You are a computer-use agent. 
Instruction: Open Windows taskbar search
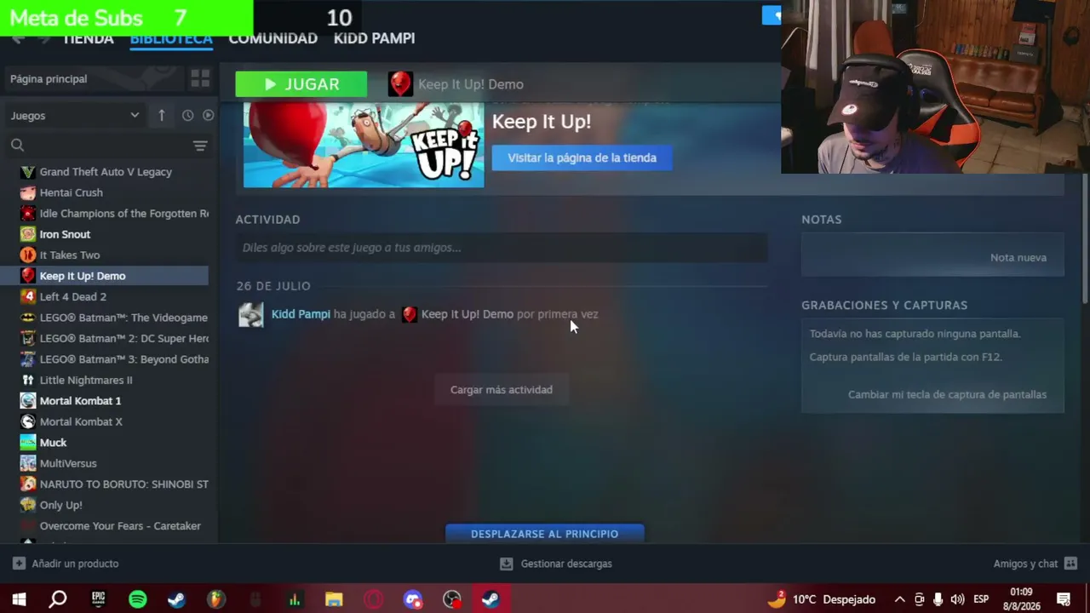(58, 599)
